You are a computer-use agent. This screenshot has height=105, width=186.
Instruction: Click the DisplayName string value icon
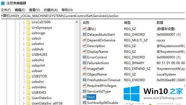(84, 51)
